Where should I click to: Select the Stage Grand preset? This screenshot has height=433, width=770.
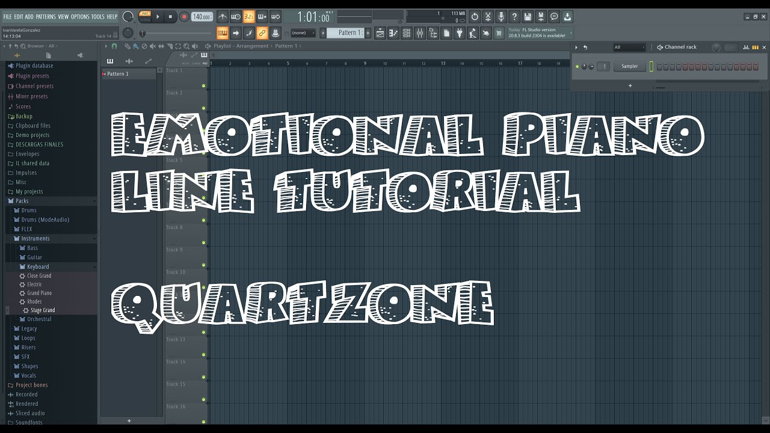(x=43, y=310)
